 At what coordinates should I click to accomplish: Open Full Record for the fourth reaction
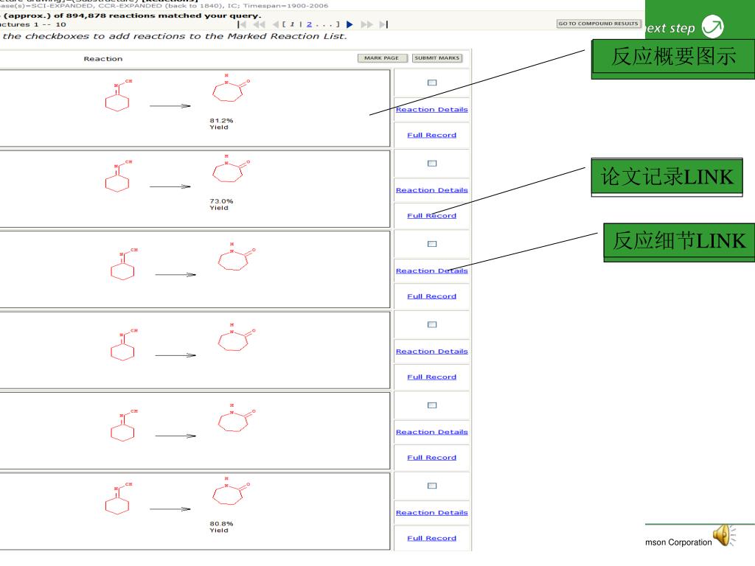432,377
